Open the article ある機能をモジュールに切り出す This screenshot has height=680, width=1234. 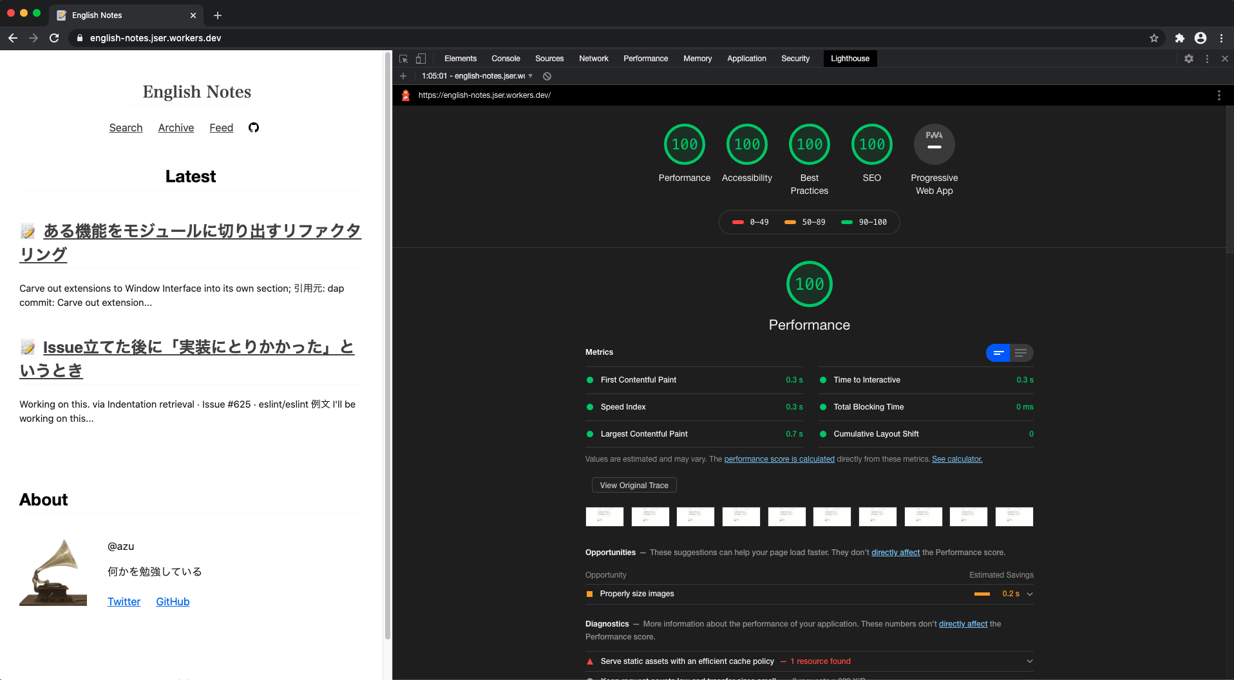click(x=191, y=242)
